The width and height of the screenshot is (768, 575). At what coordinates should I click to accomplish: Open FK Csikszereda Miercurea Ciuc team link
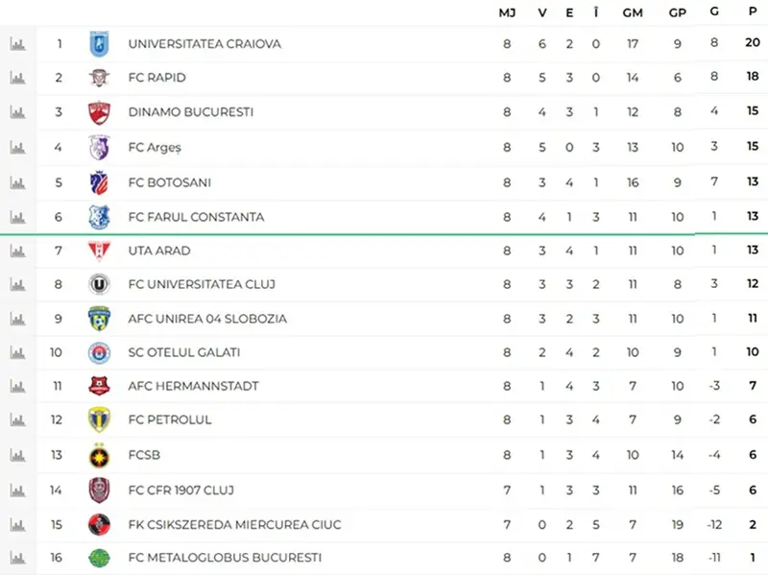tap(234, 524)
